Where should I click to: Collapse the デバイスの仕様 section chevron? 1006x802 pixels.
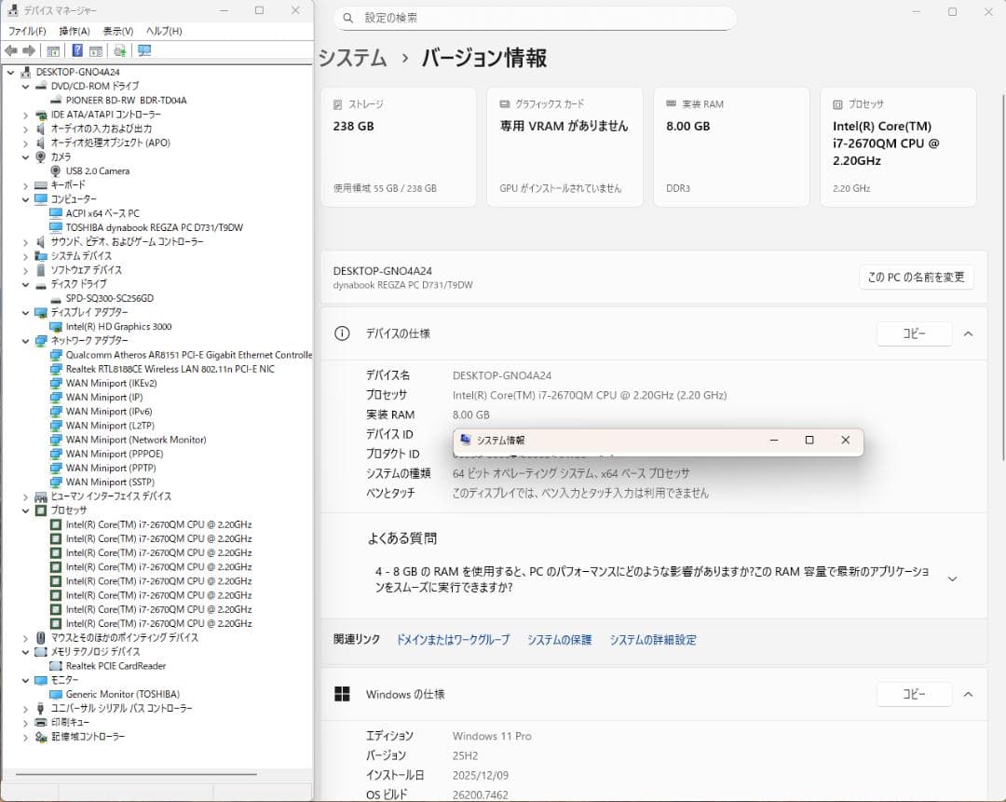(x=968, y=333)
